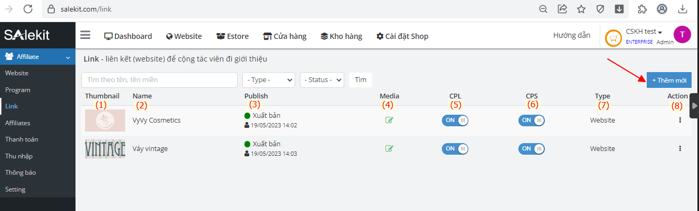The image size is (699, 211).
Task: Toggle CPS switch for VyVy Cosmetics
Action: click(532, 120)
